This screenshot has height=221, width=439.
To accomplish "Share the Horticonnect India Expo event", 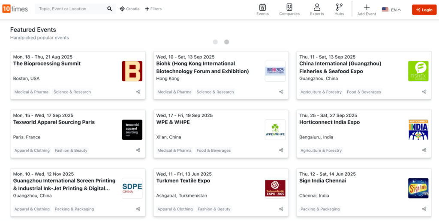I will [x=424, y=150].
